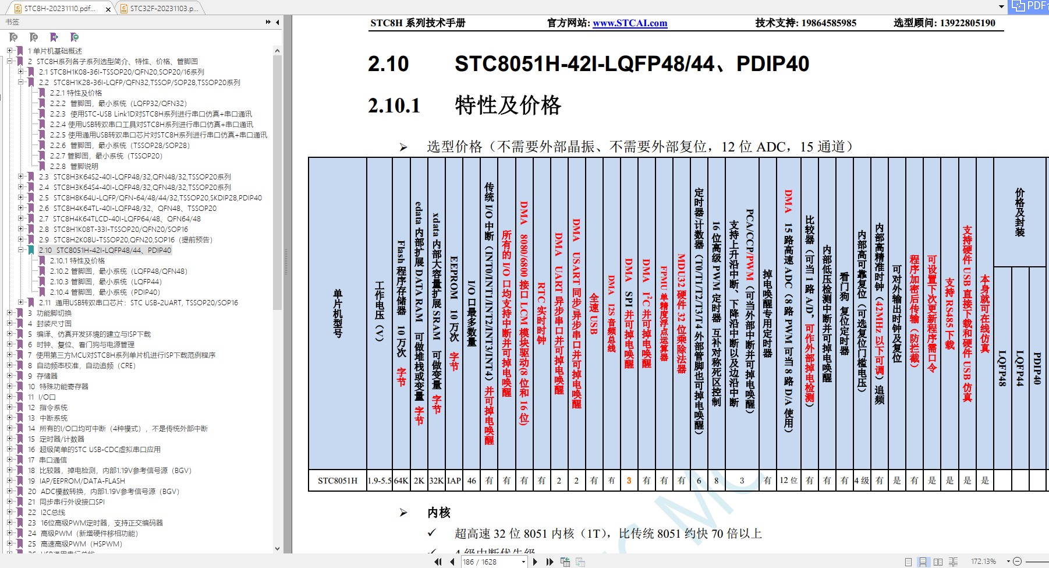Click the bookmarks scroll up arrow
1049x568 pixels.
[277, 51]
